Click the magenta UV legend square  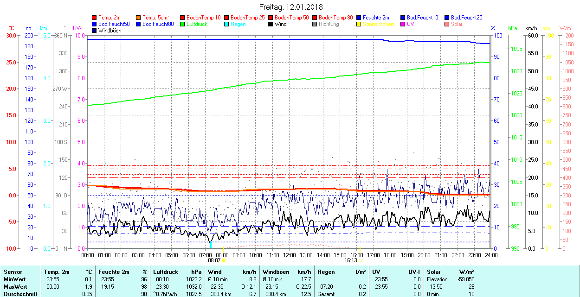coord(403,24)
